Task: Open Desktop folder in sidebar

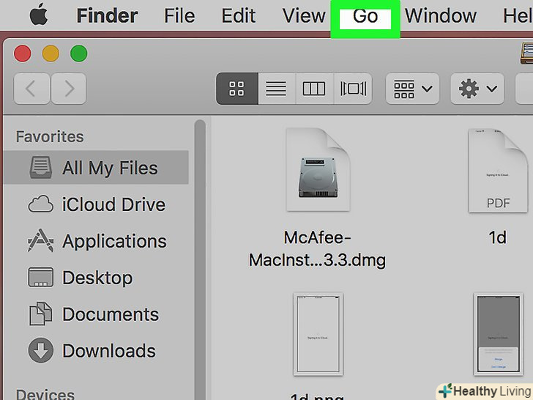Action: click(96, 278)
